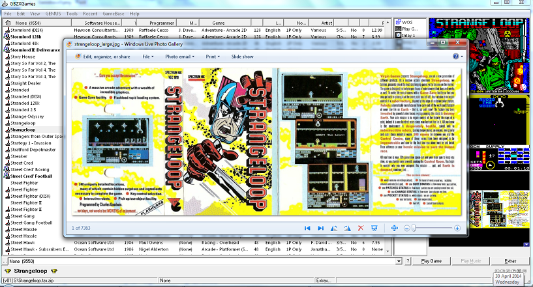Click the Extras button
533x287 pixels.
[510, 261]
